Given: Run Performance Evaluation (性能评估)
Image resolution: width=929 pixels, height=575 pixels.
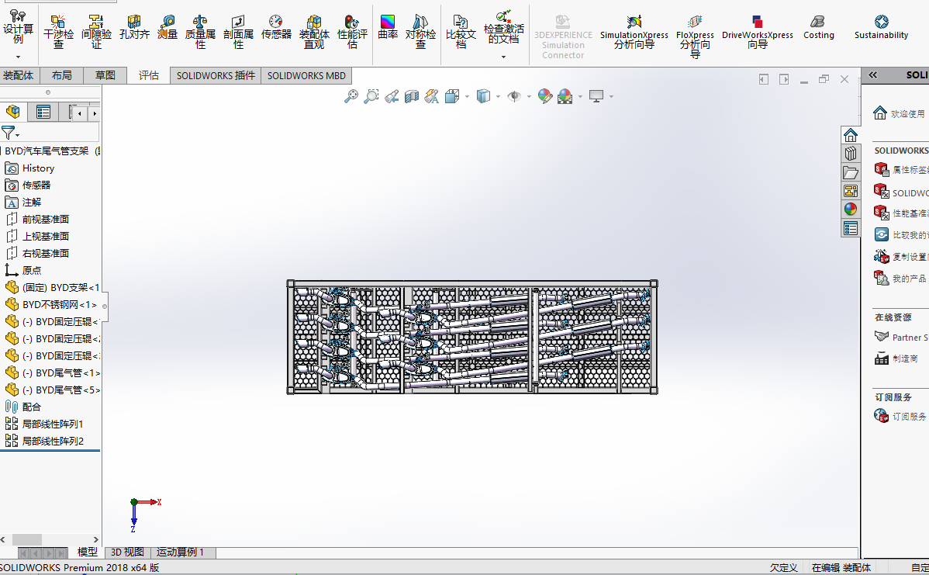Looking at the screenshot, I should (353, 31).
